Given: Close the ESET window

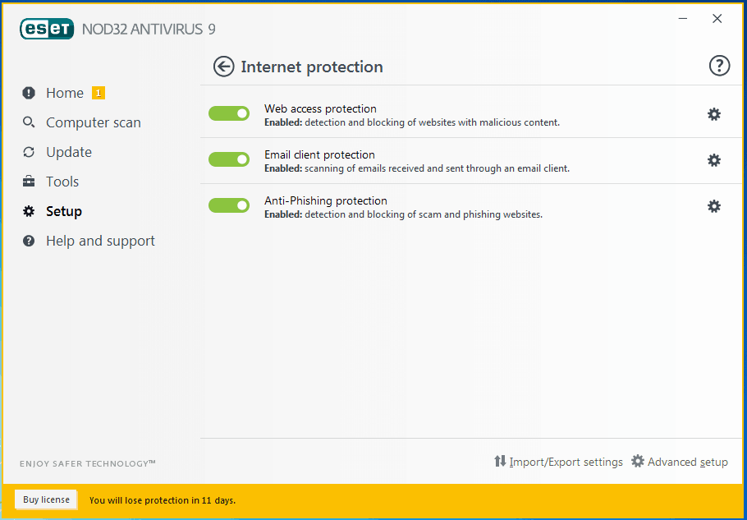Looking at the screenshot, I should (717, 19).
